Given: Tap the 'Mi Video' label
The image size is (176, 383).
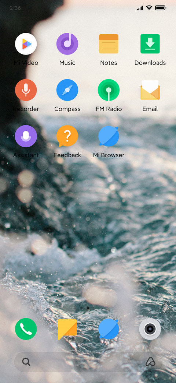Looking at the screenshot, I should click(x=26, y=63).
